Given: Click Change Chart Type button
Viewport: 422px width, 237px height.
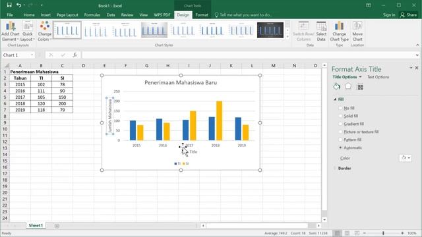Looking at the screenshot, I should [339, 32].
